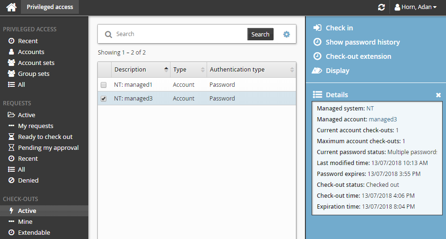Open Show password history
446x239 pixels.
pos(362,42)
